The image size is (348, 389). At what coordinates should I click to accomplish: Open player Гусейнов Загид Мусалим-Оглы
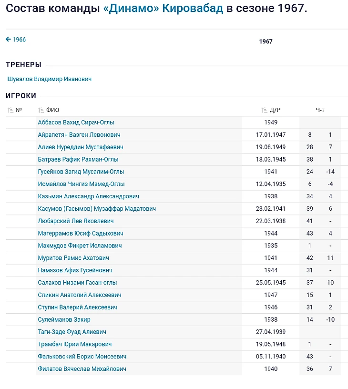tap(81, 172)
